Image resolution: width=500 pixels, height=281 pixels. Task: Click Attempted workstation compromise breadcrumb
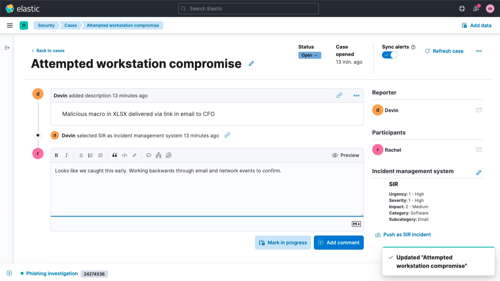(x=123, y=25)
